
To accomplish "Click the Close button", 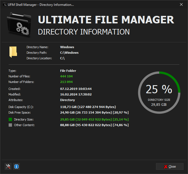I will 170,166.
